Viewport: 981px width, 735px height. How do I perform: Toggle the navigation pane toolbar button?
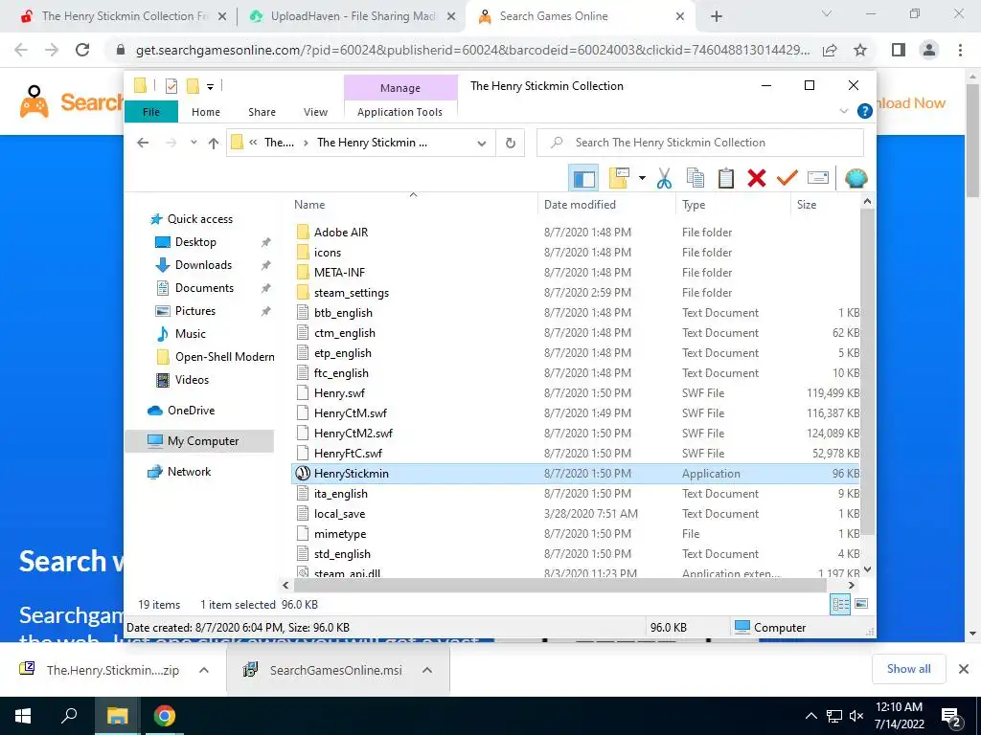click(583, 179)
